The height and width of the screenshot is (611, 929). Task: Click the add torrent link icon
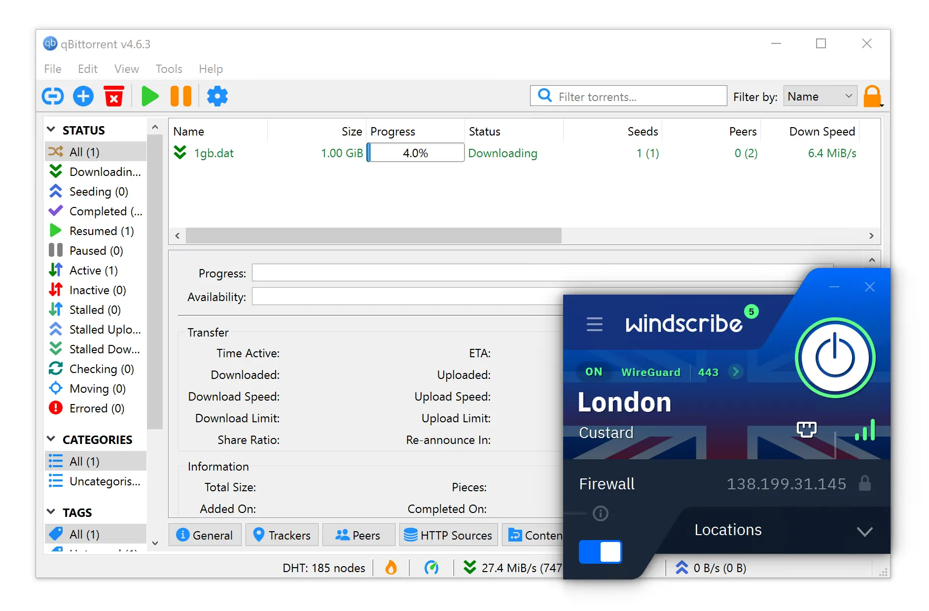coord(53,96)
